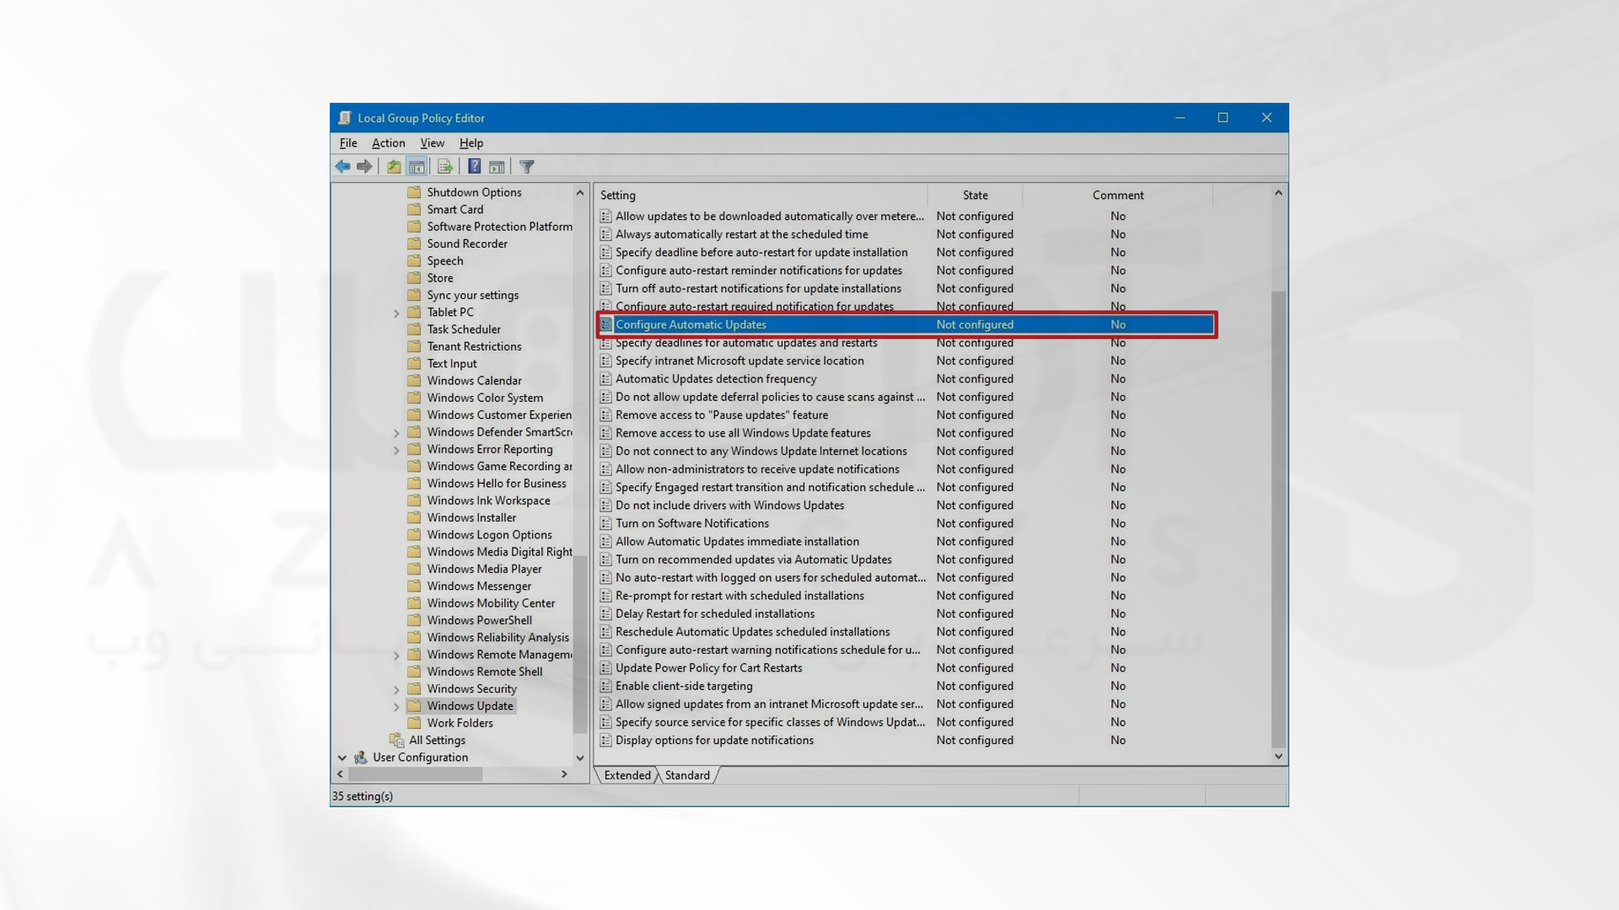Sort by the State column header
1619x910 pixels.
[x=976, y=195]
